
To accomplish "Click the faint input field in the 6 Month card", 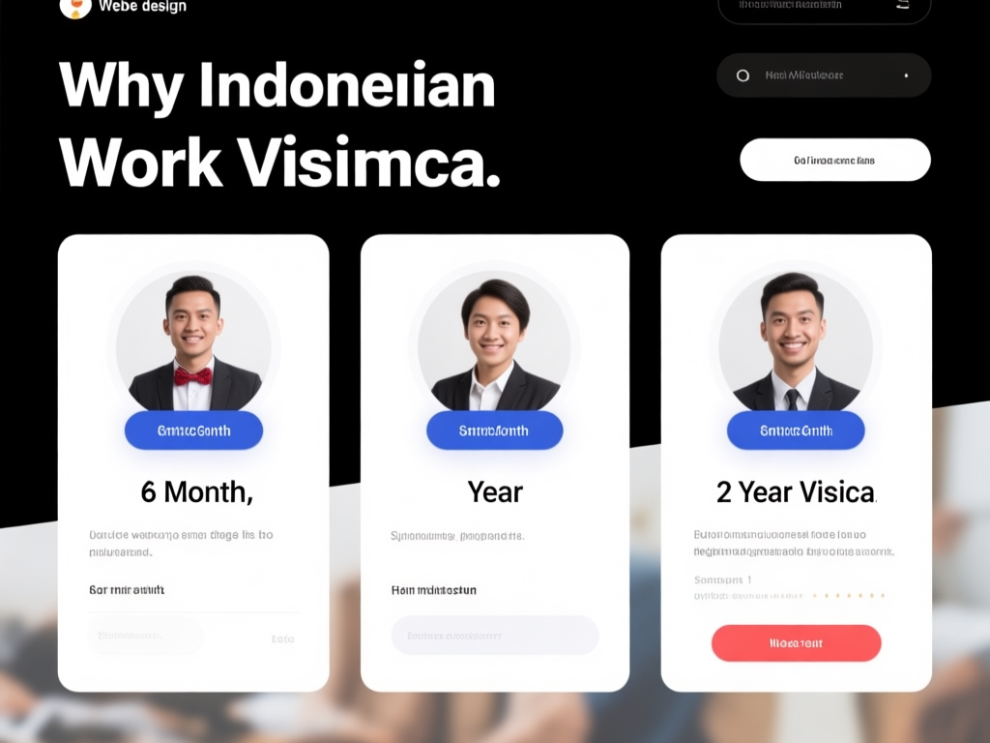I will click(146, 636).
